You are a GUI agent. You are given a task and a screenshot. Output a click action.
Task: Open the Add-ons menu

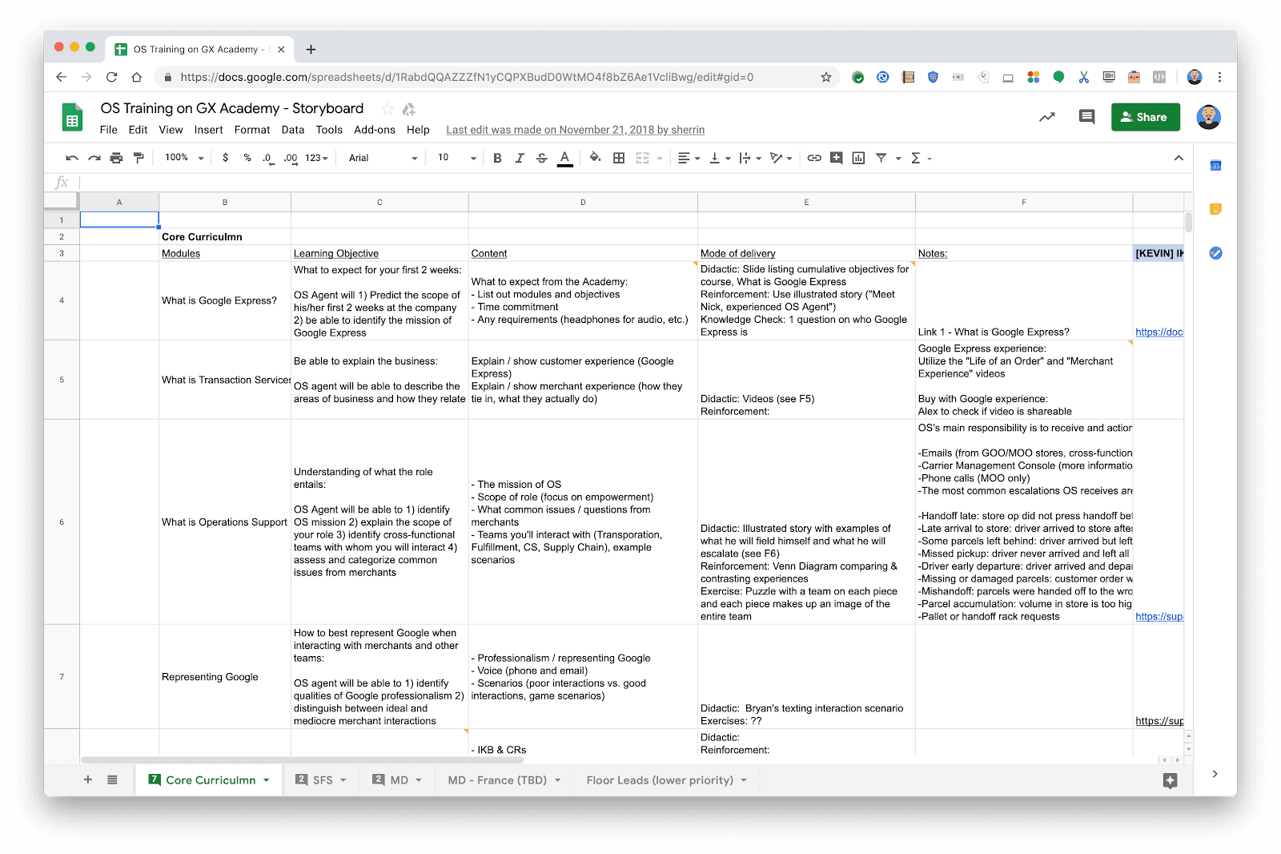(x=375, y=130)
